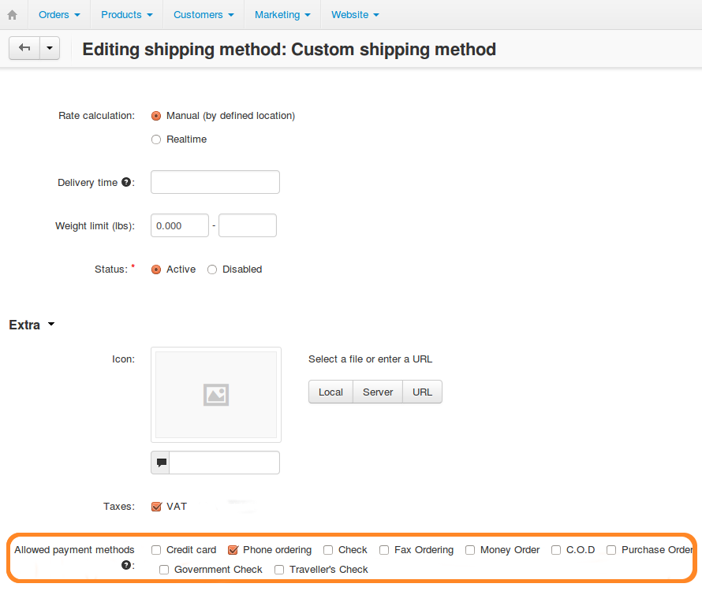702x591 pixels.
Task: Uncheck the VAT tax checkbox
Action: point(156,507)
